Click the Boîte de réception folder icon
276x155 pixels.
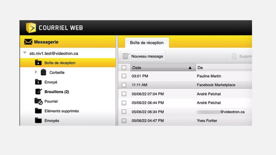click(x=38, y=63)
